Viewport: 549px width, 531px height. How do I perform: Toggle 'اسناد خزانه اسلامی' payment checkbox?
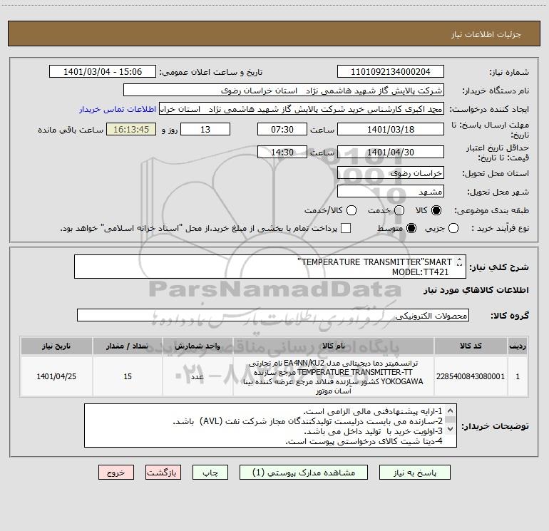(346, 228)
